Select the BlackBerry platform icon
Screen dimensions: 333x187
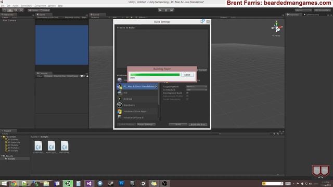(x=120, y=105)
